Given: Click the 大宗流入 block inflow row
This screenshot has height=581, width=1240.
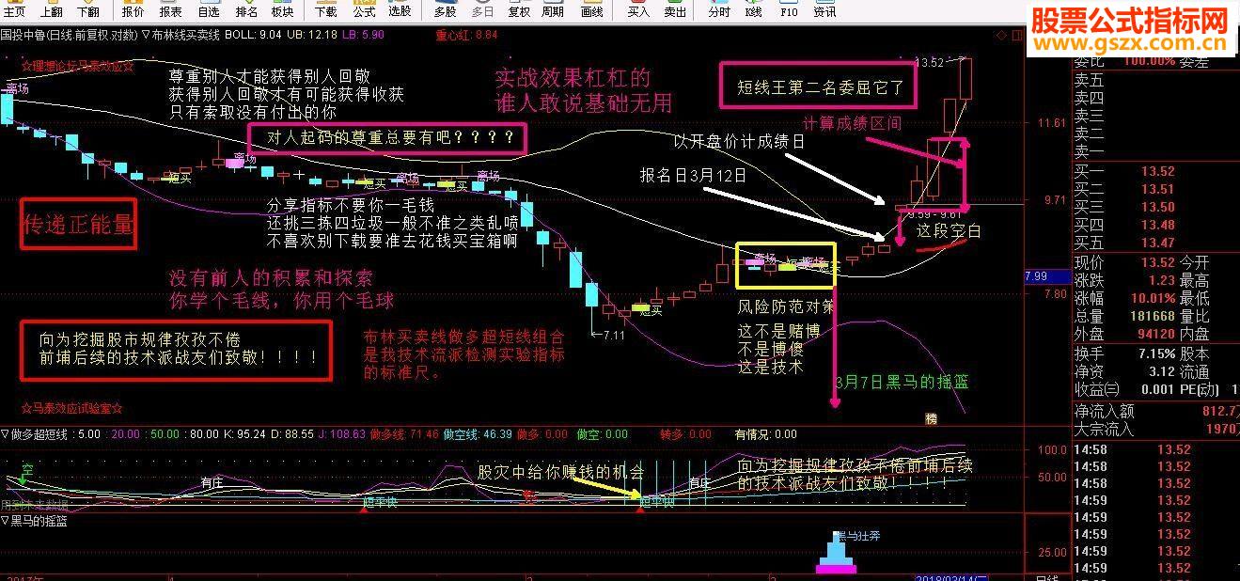Looking at the screenshot, I should pos(1156,429).
